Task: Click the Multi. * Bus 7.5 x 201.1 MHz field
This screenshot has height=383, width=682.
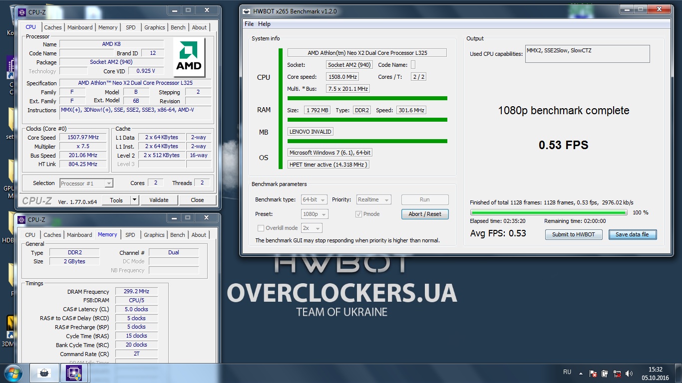Action: [347, 89]
